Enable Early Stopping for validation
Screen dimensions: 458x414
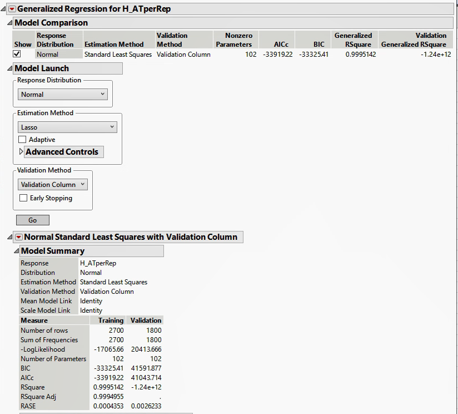[22, 198]
